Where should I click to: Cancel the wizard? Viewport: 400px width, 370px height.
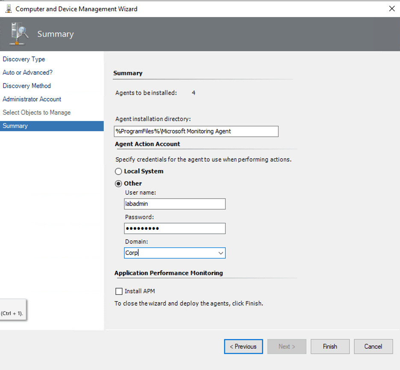[x=373, y=347]
